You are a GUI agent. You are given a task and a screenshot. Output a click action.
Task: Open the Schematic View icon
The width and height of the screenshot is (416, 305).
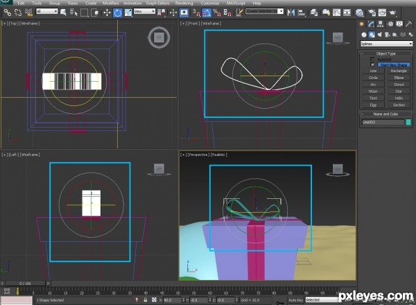347,12
